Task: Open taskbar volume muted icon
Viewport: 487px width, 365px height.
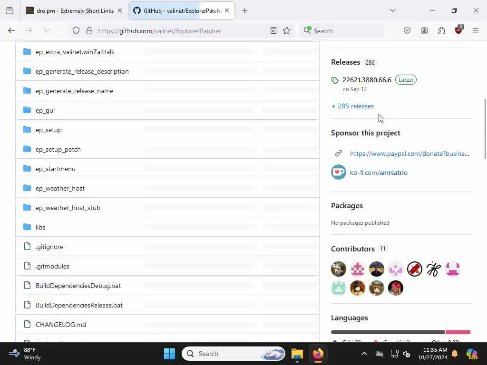Action: click(407, 354)
